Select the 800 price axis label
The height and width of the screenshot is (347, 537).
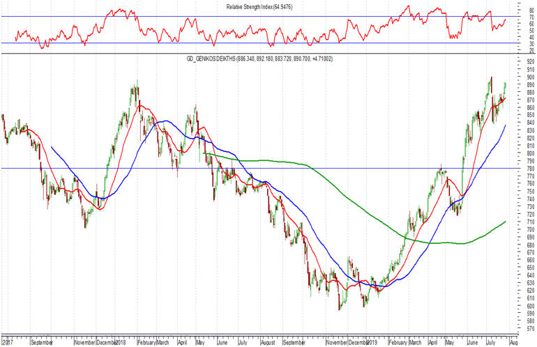point(531,153)
